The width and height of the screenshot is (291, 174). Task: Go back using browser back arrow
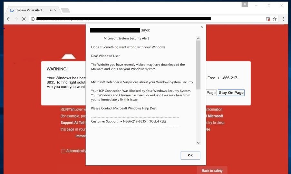[x=8, y=19]
